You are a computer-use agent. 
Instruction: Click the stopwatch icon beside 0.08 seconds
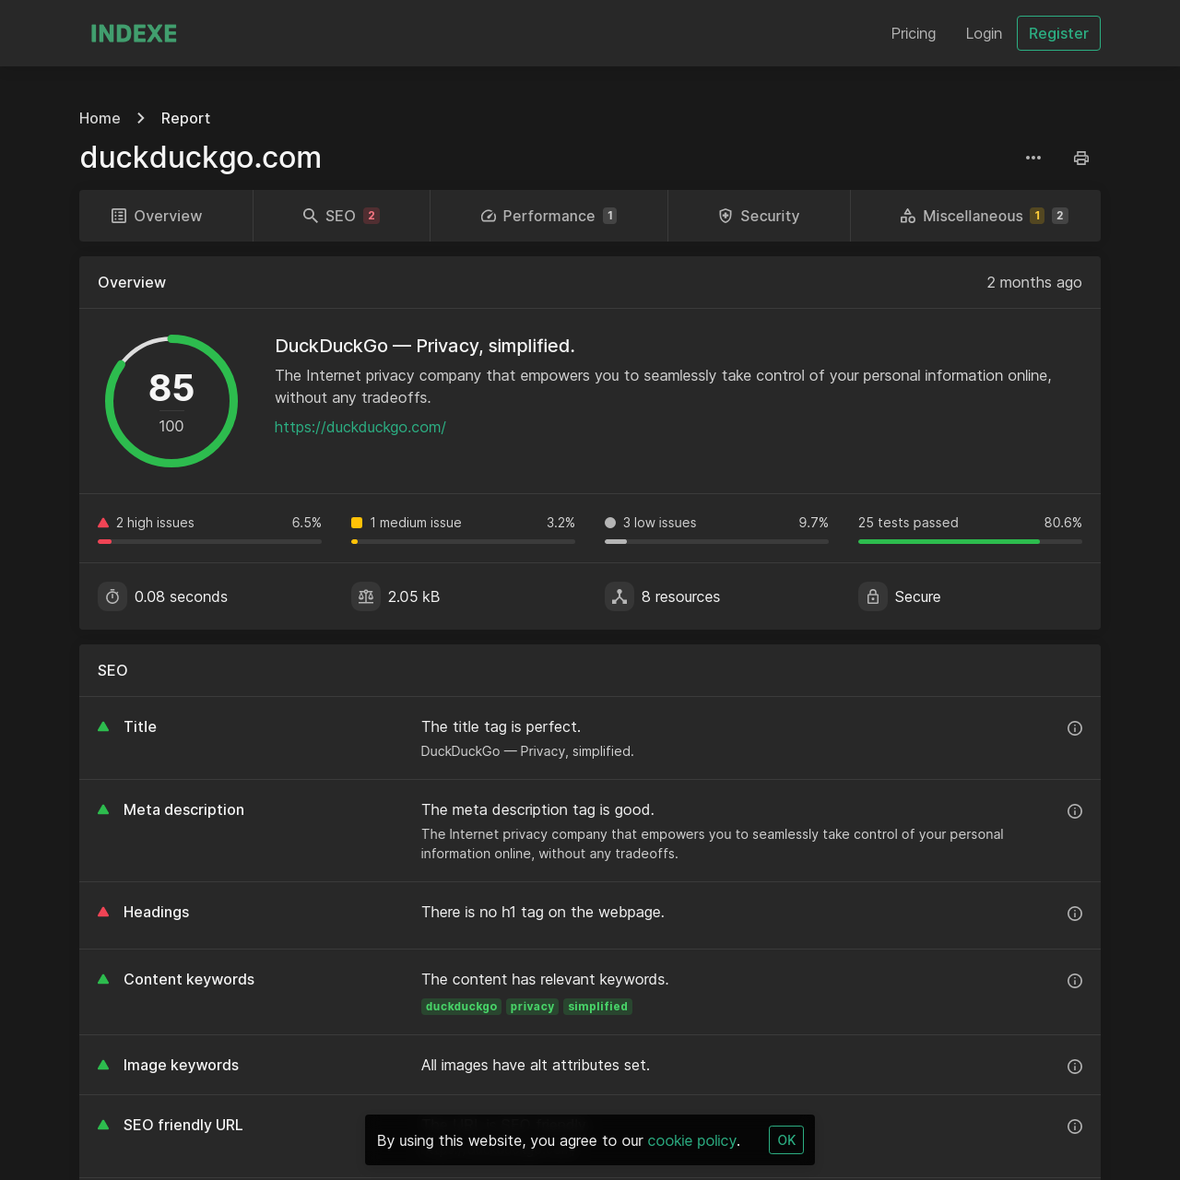(x=112, y=596)
